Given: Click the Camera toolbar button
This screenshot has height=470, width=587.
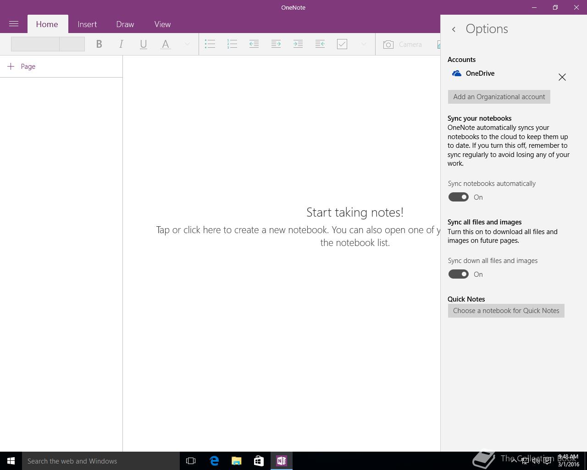Looking at the screenshot, I should pyautogui.click(x=403, y=44).
